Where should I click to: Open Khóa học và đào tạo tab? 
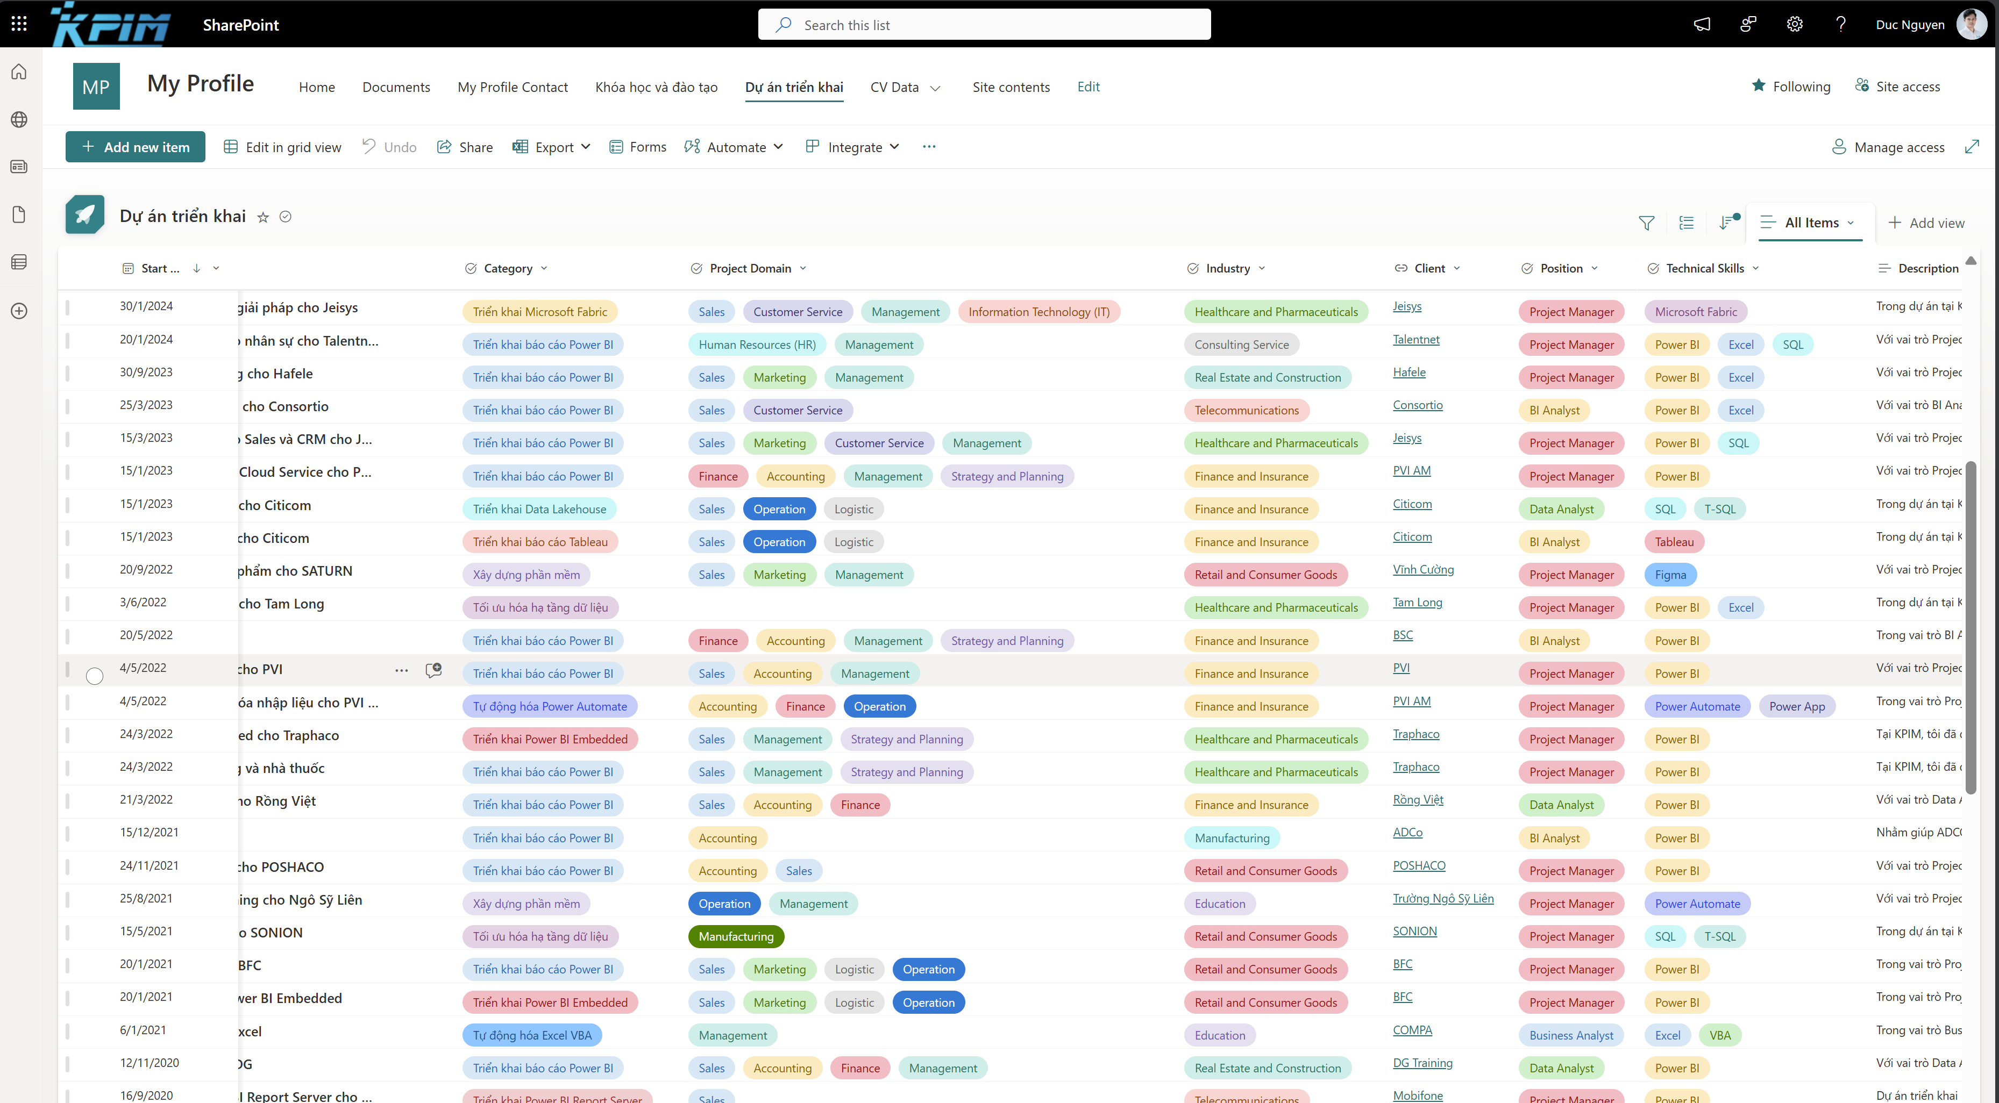tap(656, 87)
